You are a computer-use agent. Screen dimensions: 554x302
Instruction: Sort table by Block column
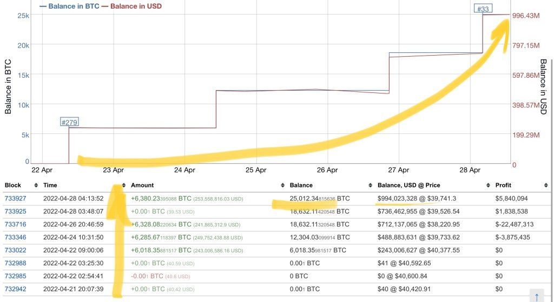[x=13, y=185]
